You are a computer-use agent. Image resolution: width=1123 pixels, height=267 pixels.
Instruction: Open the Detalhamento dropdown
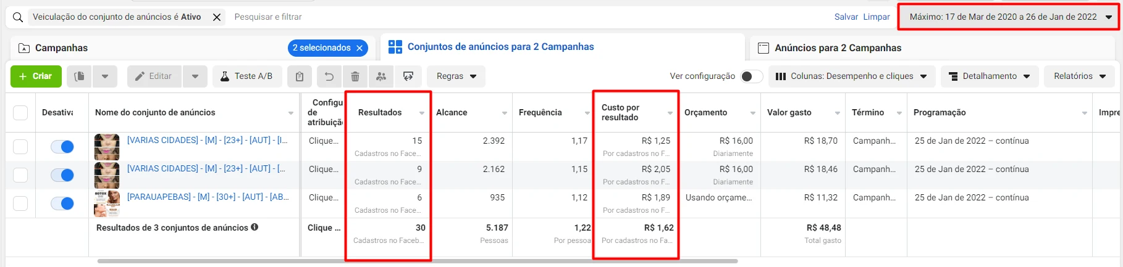click(990, 76)
